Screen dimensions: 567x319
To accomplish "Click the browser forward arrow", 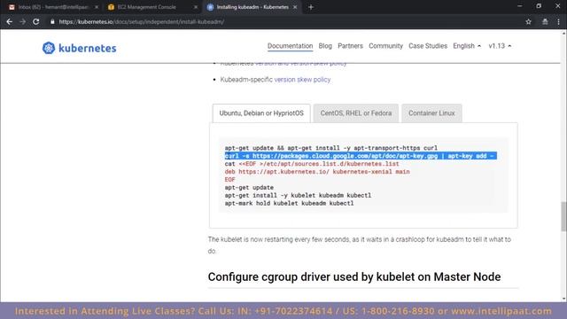I will (22, 21).
